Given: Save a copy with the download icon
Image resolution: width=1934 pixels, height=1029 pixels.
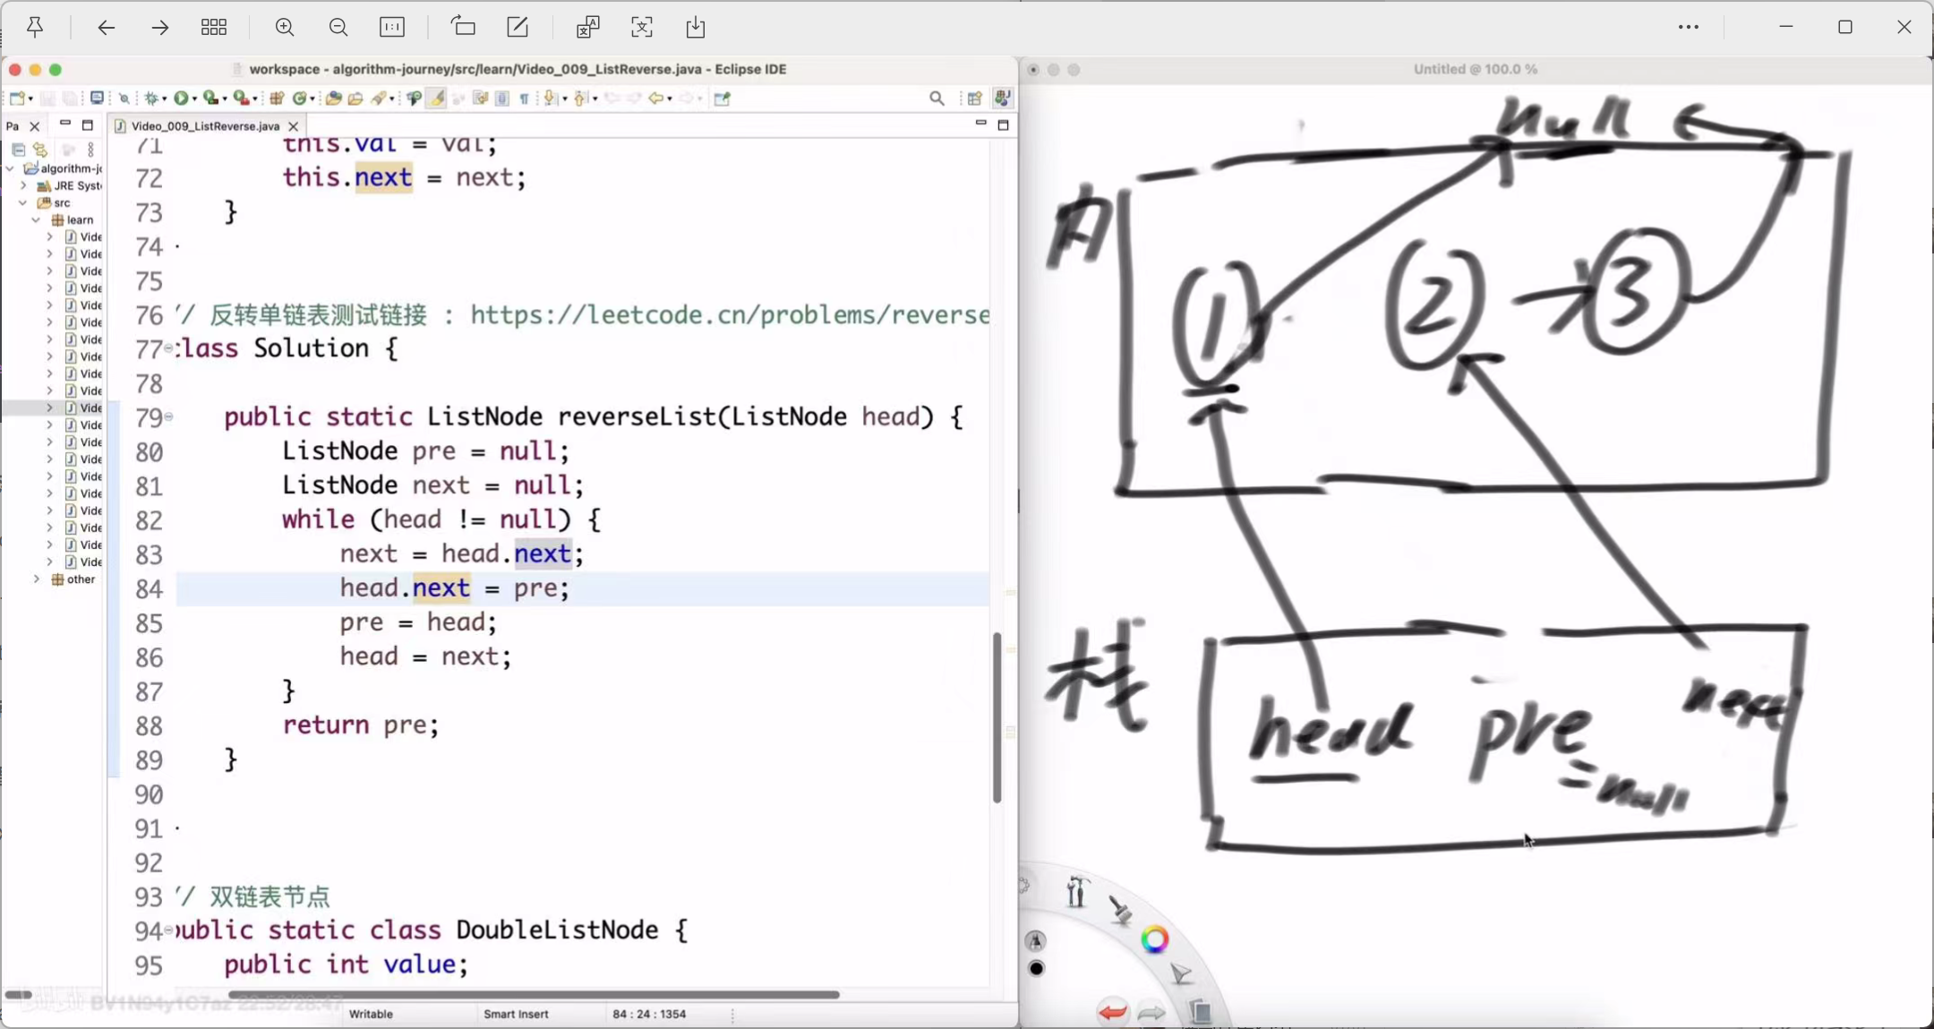Looking at the screenshot, I should (x=696, y=28).
